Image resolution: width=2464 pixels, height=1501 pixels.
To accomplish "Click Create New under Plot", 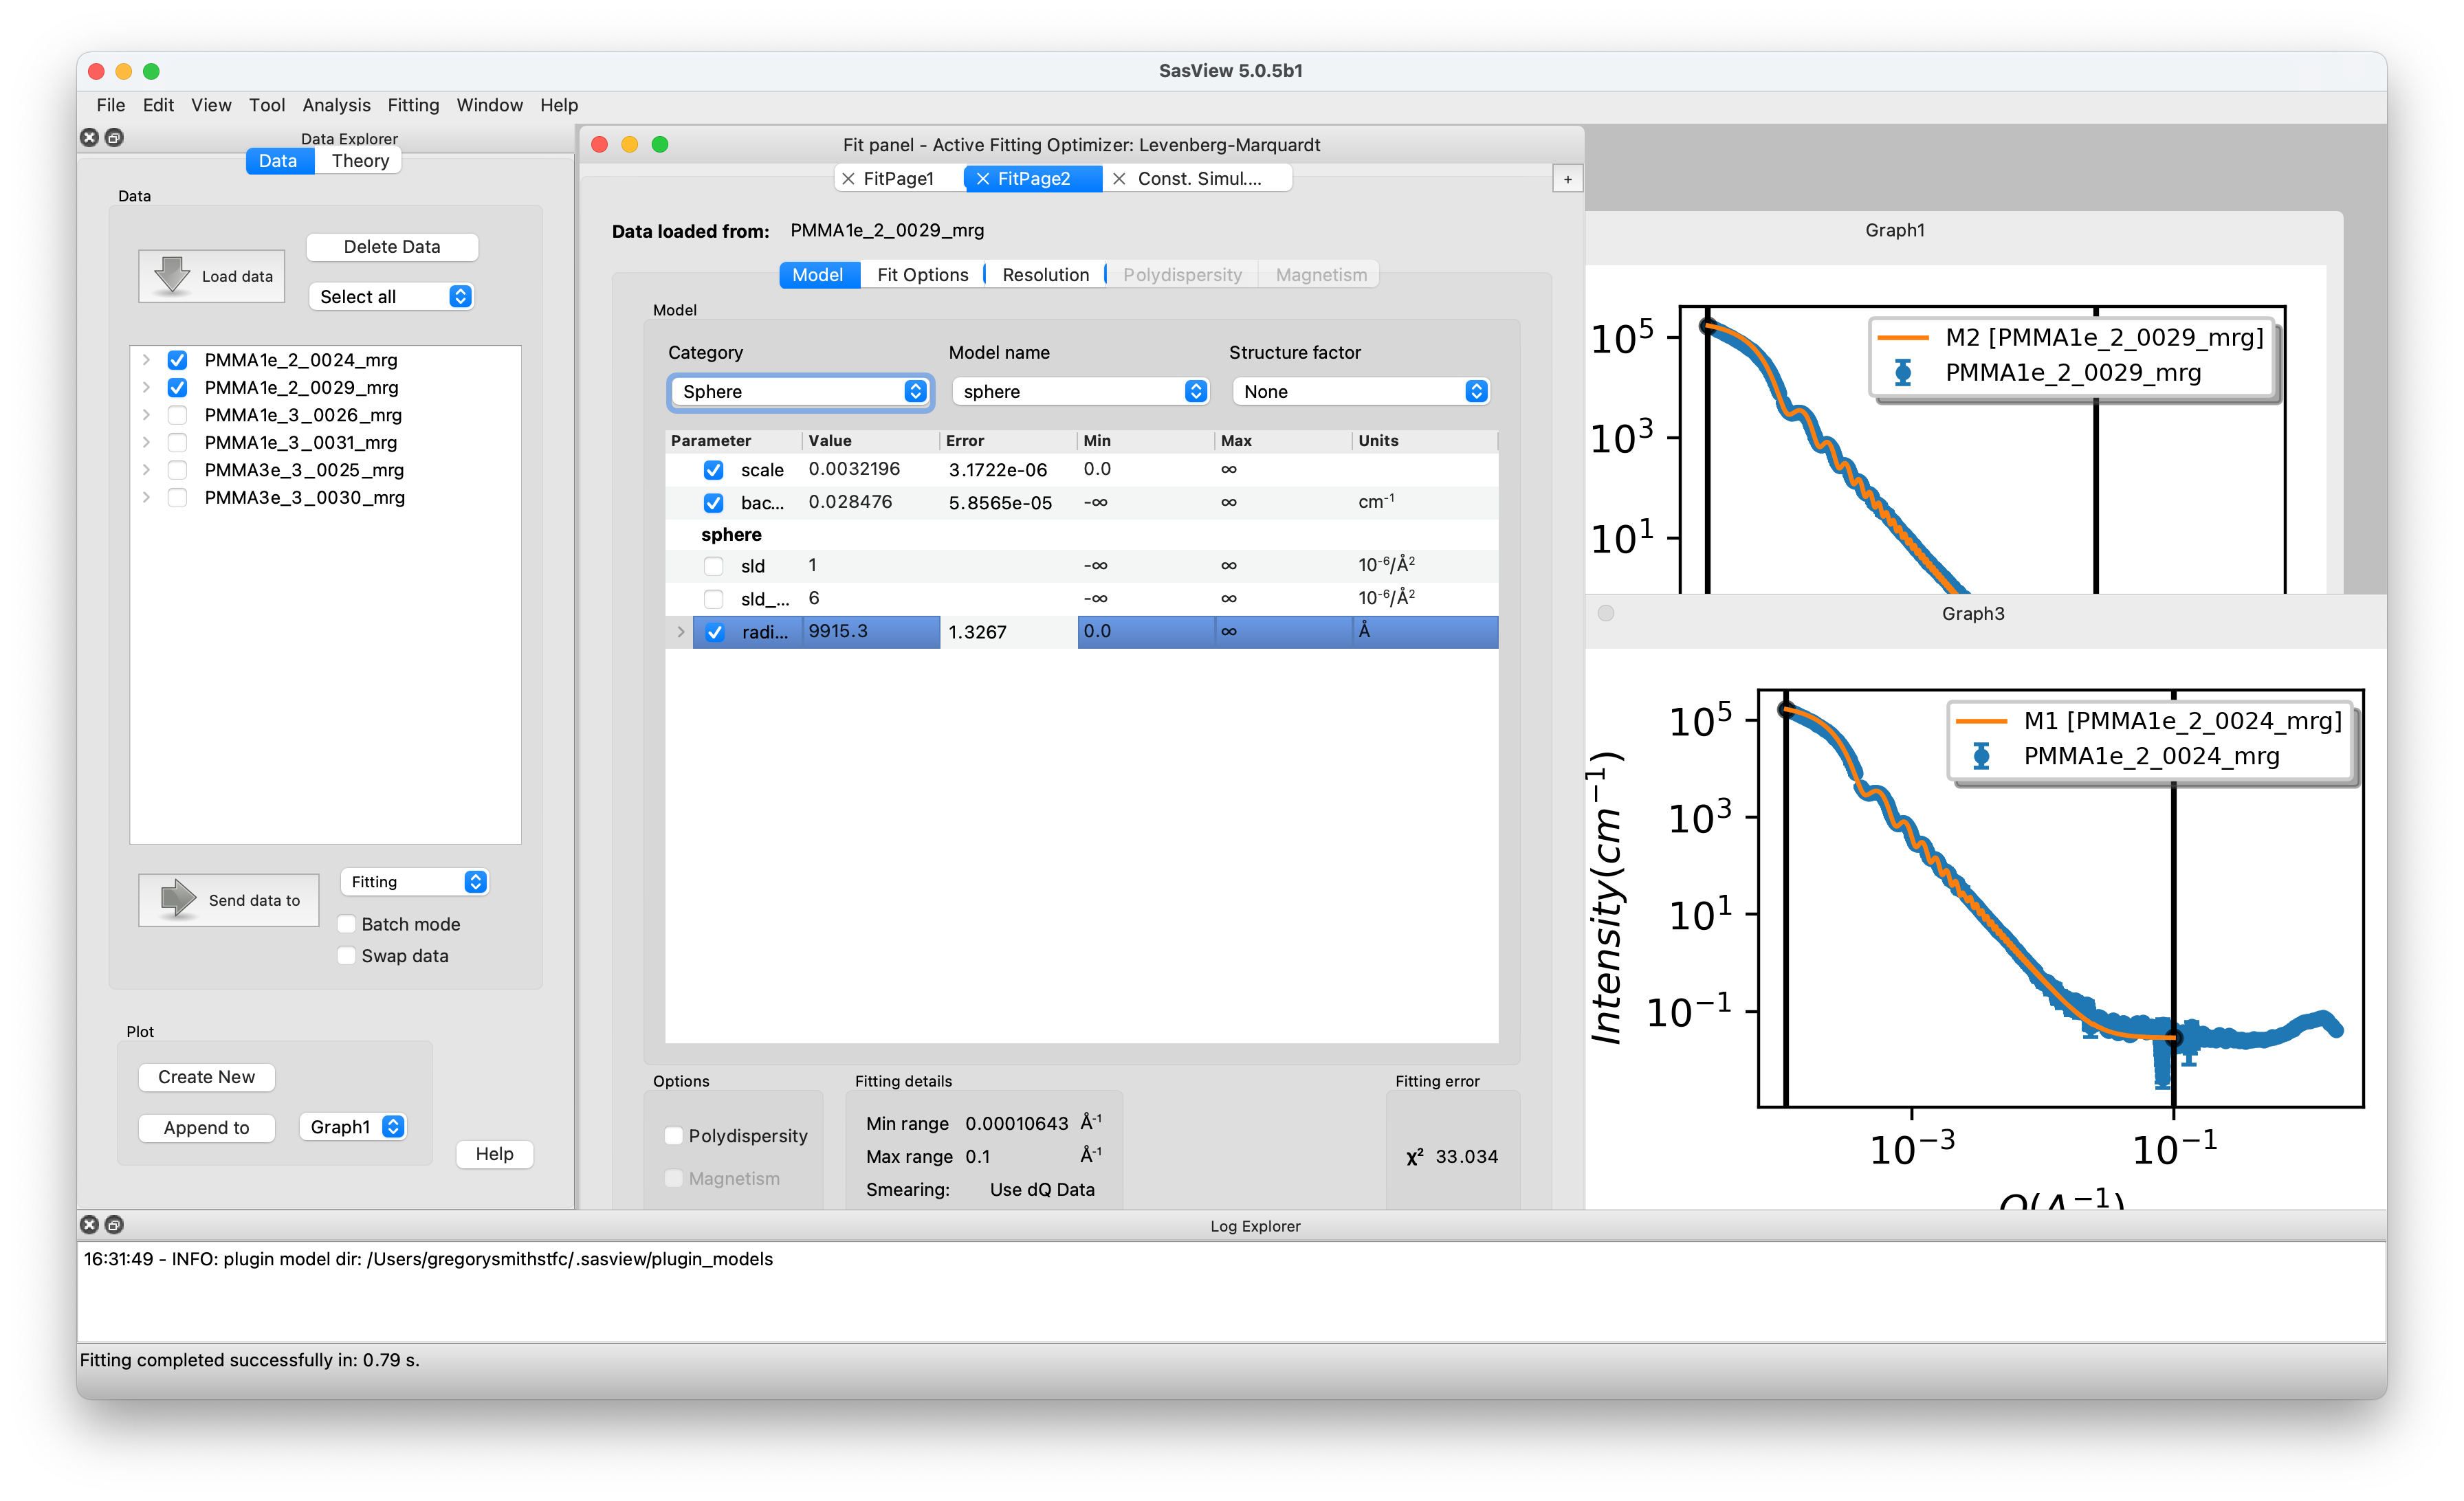I will [x=206, y=1076].
